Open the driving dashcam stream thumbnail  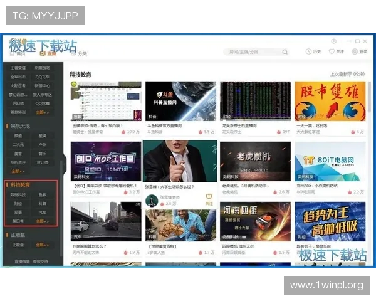tap(106, 221)
